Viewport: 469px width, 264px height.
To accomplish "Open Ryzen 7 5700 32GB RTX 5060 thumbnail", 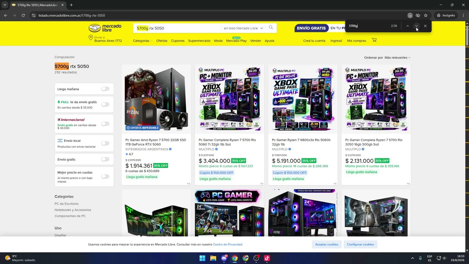I will (x=156, y=99).
